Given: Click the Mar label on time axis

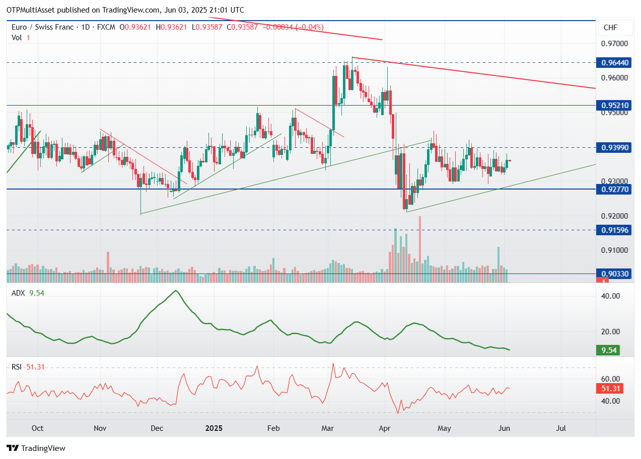Looking at the screenshot, I should pos(328,428).
